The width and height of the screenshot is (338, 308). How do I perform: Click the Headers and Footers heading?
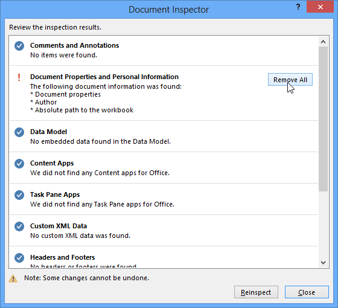[63, 257]
